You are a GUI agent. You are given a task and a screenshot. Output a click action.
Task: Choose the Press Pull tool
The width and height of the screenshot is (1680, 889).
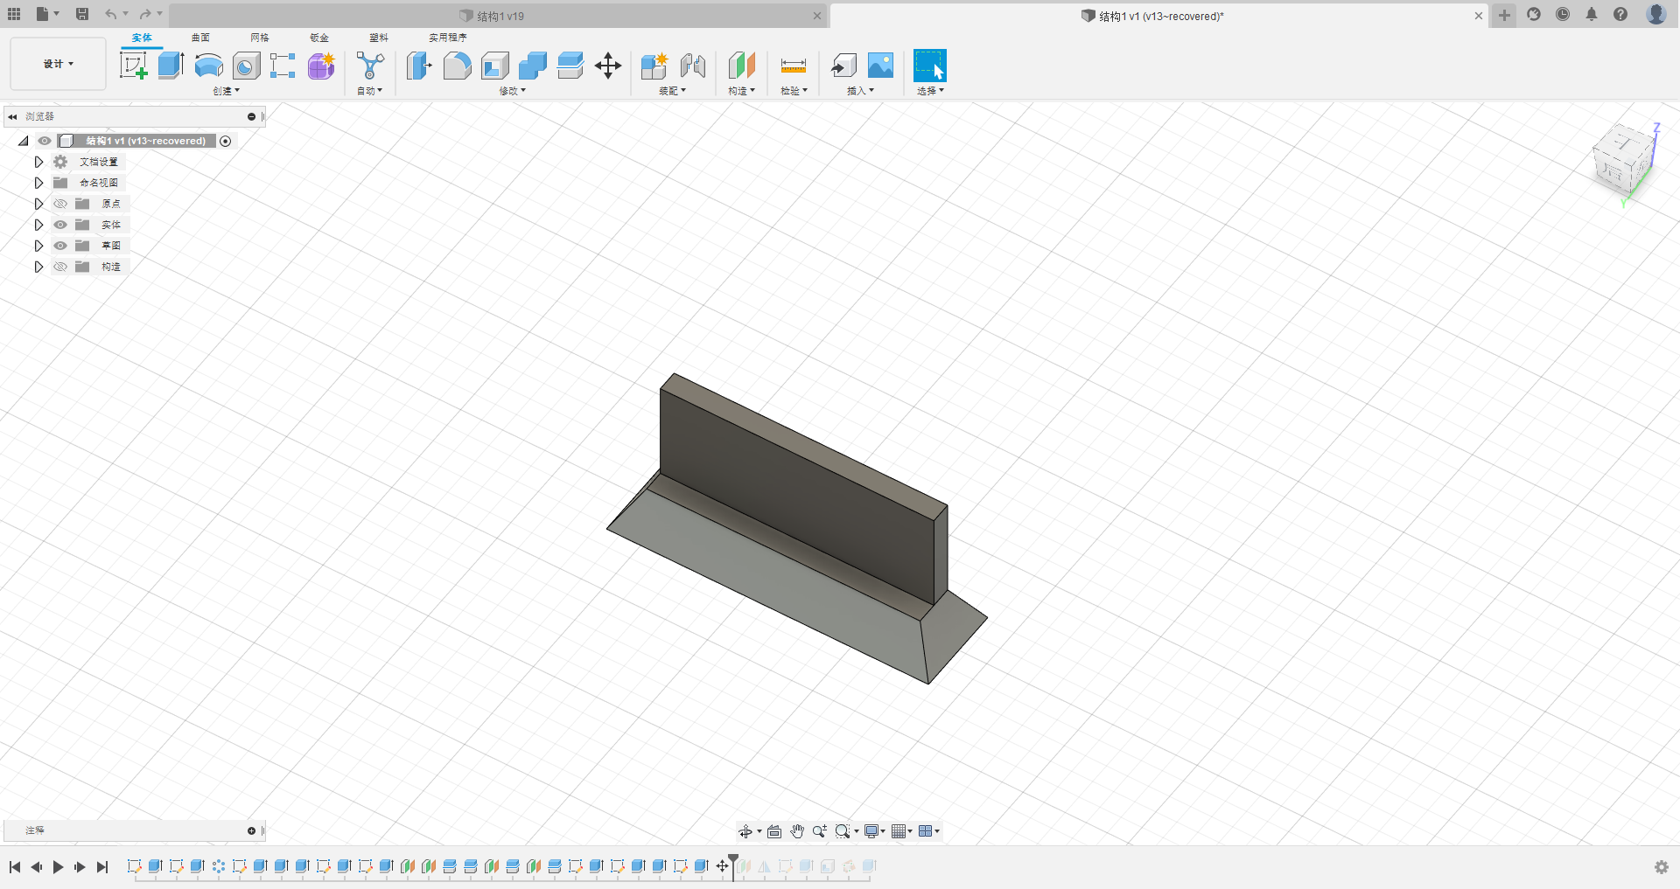pyautogui.click(x=419, y=66)
